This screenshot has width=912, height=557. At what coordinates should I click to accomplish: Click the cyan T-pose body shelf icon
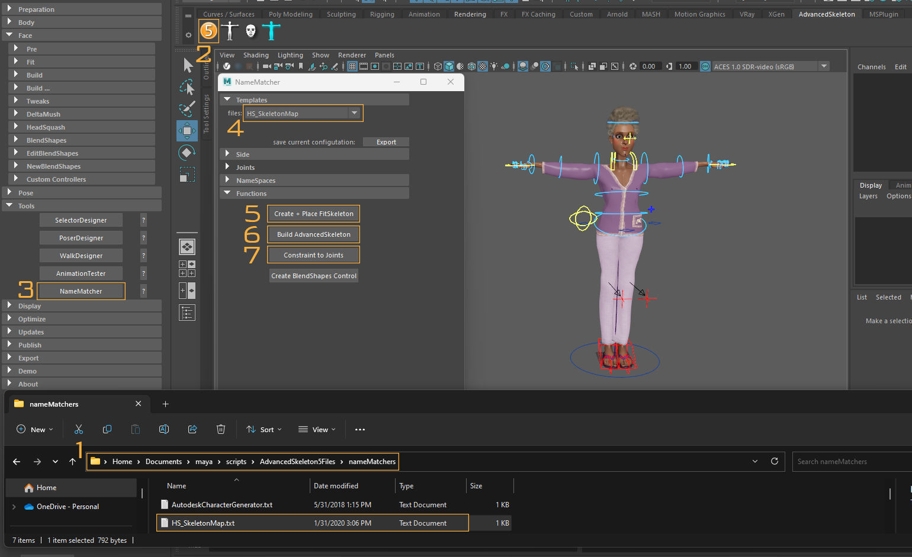click(271, 31)
